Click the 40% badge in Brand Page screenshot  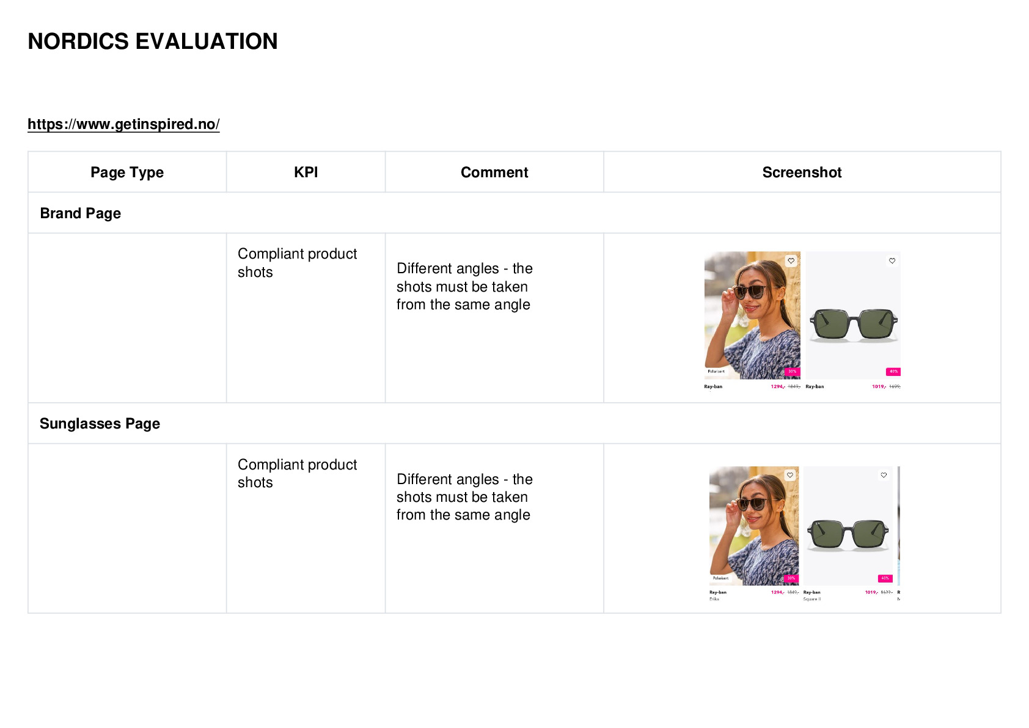click(x=893, y=372)
